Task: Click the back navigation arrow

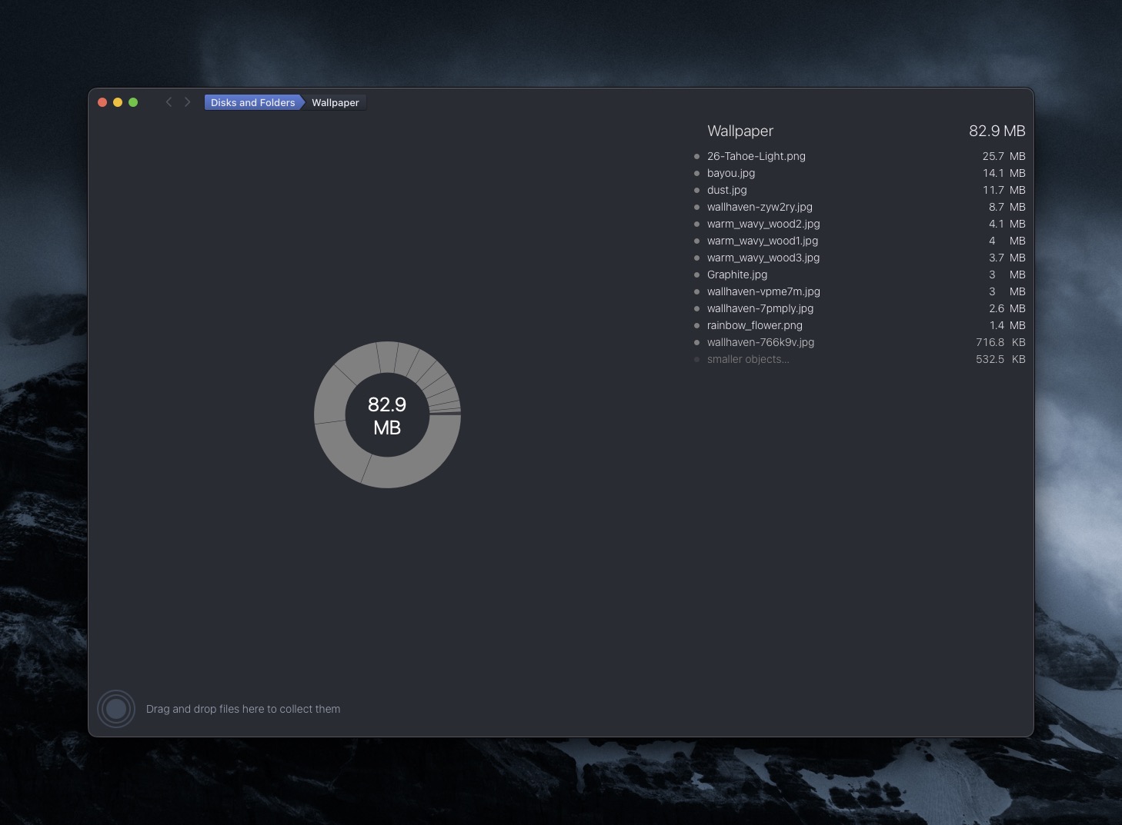Action: coord(169,101)
